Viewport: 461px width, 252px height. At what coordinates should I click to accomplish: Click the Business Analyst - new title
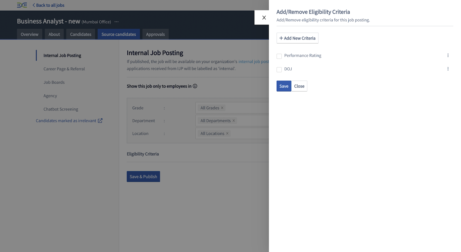click(x=48, y=21)
